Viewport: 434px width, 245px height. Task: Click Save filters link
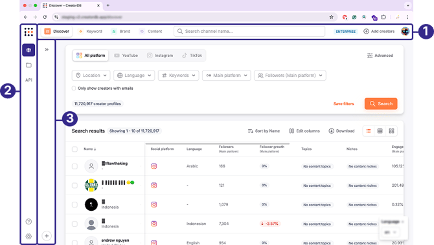tap(343, 104)
